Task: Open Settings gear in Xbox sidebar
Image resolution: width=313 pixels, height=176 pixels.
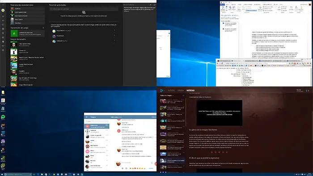Action: pos(3,50)
